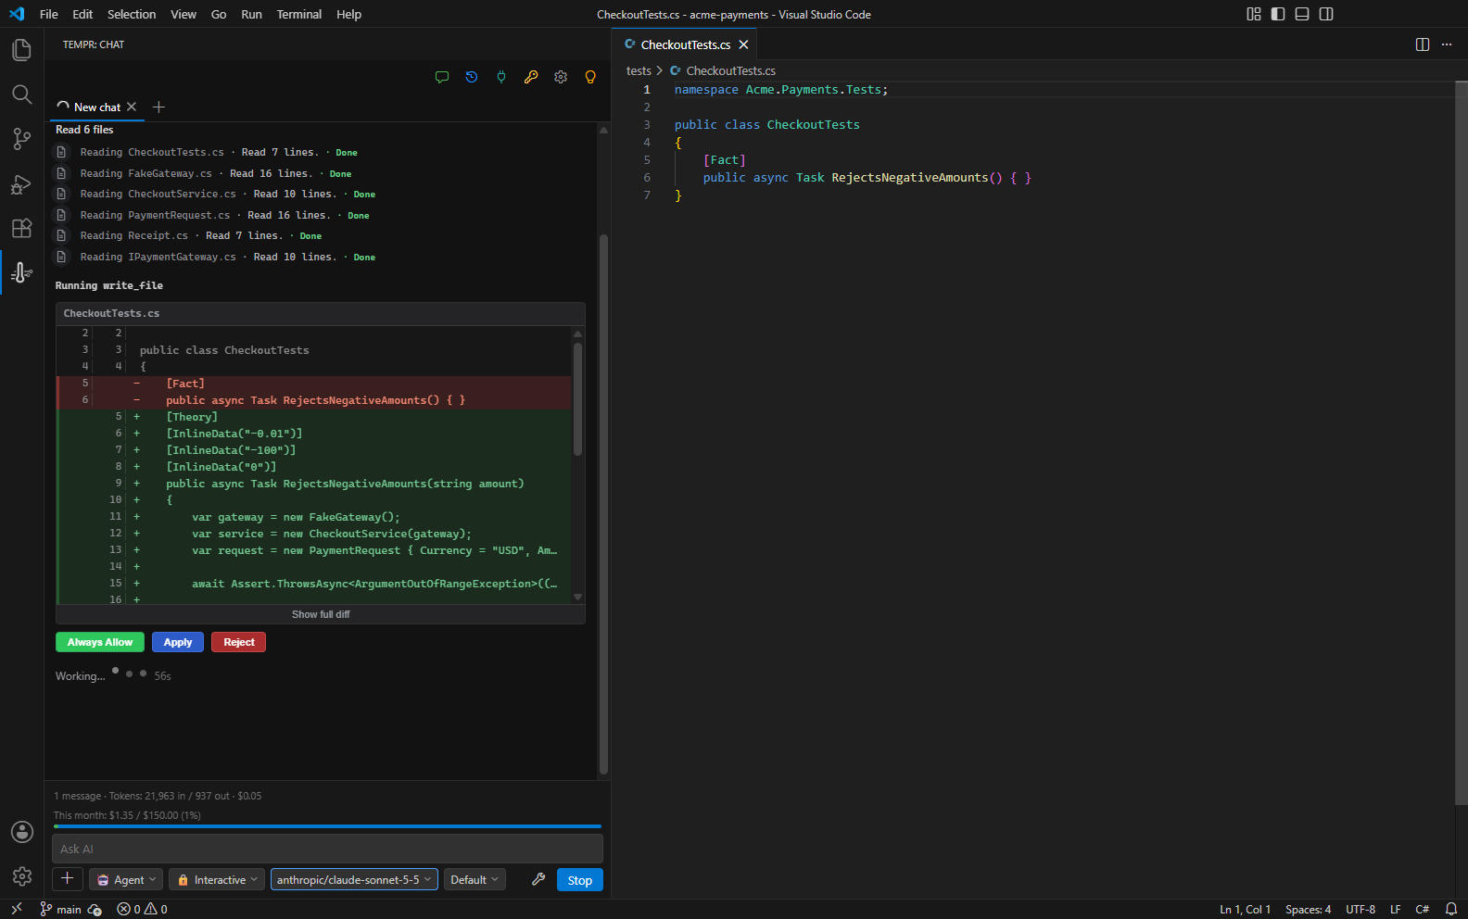
Task: Open chat history clock icon
Action: click(x=472, y=77)
